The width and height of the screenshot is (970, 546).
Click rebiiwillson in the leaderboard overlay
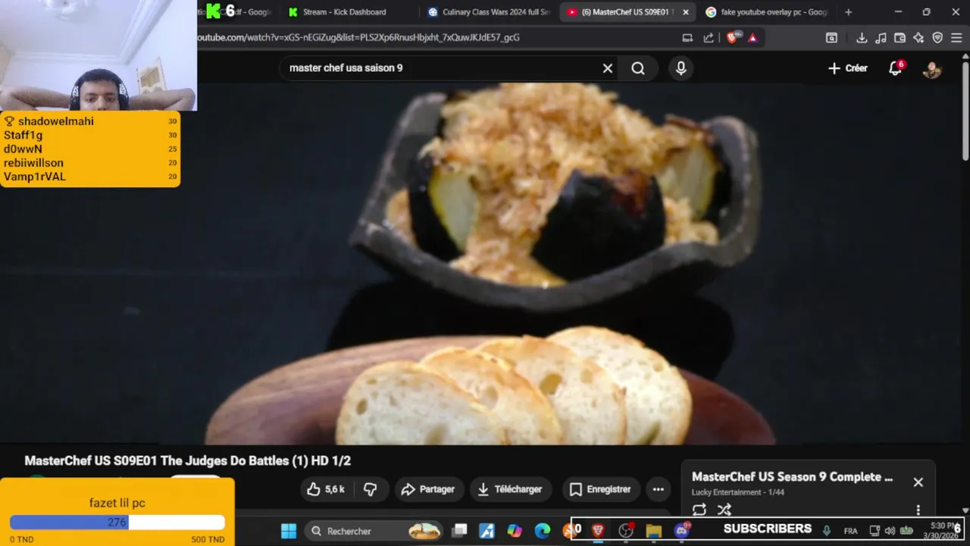[x=33, y=163]
